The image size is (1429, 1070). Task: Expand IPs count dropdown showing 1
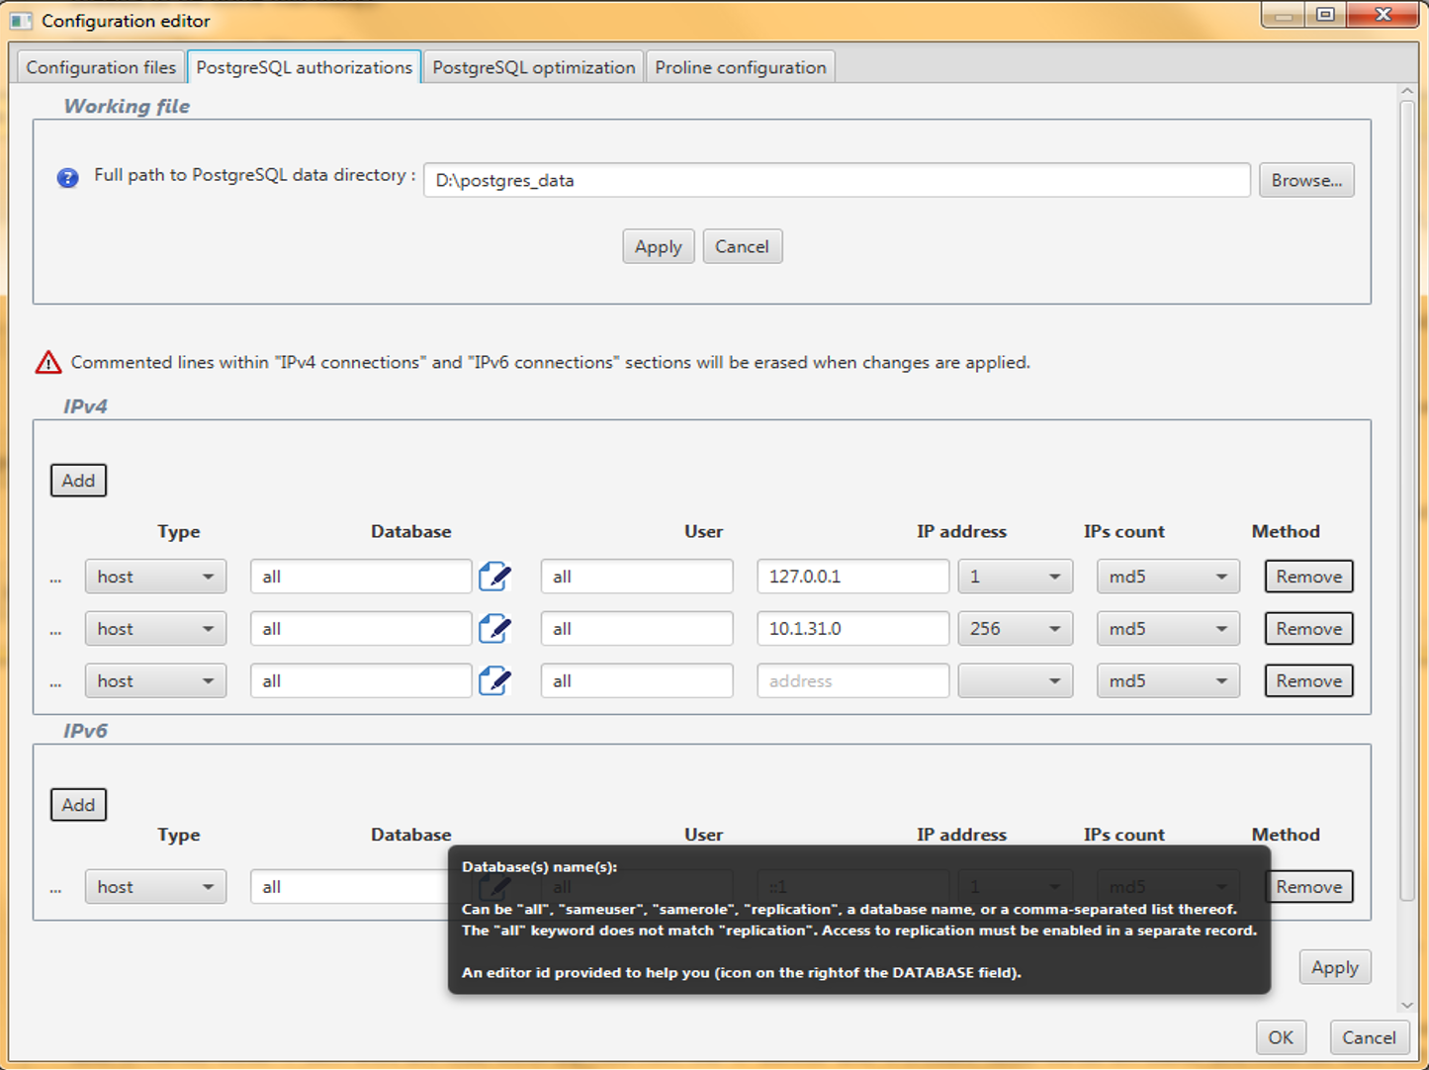click(1015, 577)
